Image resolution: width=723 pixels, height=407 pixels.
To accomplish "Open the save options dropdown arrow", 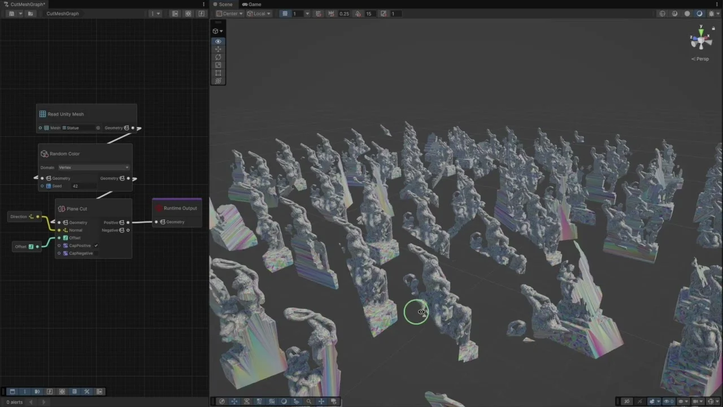I will [x=20, y=14].
